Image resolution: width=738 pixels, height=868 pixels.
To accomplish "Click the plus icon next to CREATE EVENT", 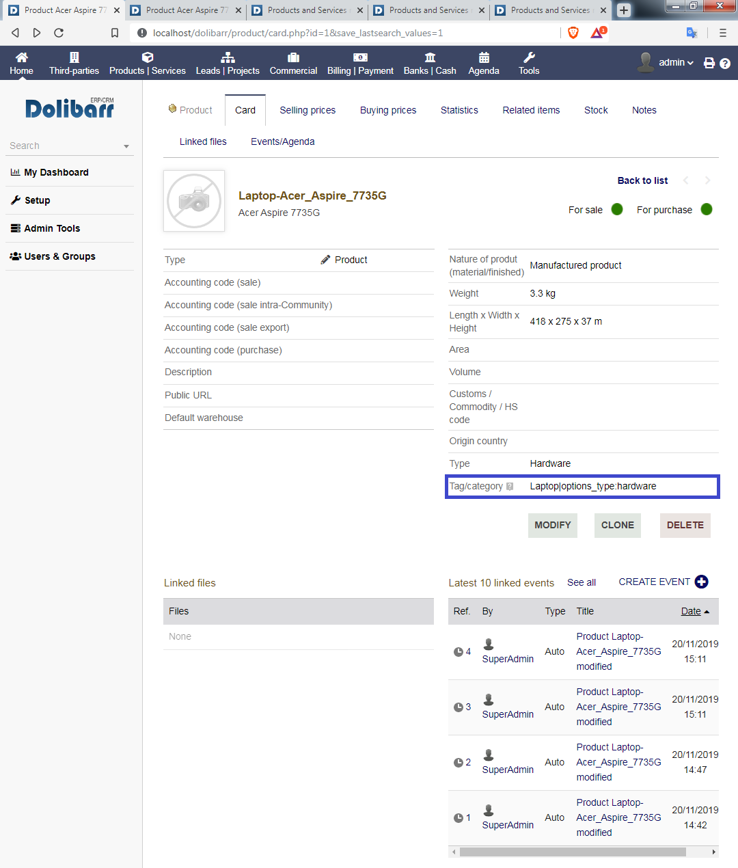I will pos(702,582).
